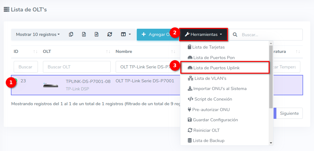314x151 pixels.
Task: Click the CSV document export icon
Action: (x=97, y=34)
